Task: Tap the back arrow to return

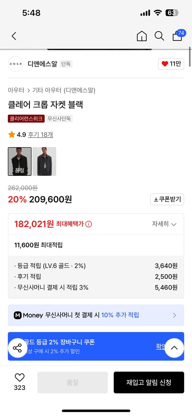Action: click(x=14, y=36)
